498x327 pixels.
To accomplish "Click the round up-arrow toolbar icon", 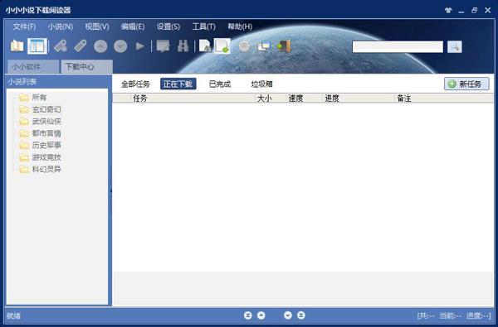I will (x=100, y=46).
